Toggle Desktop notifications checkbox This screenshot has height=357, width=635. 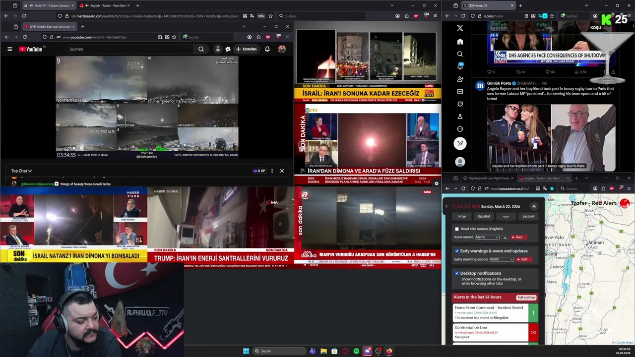tap(457, 273)
